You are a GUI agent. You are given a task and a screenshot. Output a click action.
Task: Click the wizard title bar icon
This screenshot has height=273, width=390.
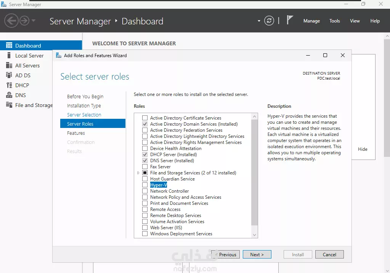click(x=58, y=55)
